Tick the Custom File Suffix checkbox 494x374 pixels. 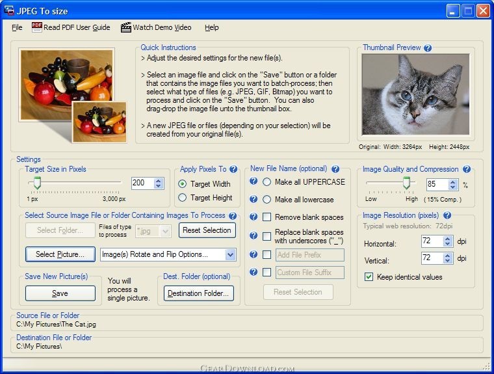[x=267, y=272]
